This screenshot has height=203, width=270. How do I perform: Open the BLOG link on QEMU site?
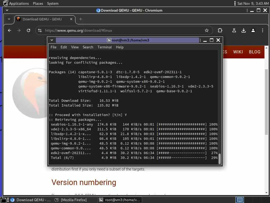254,52
